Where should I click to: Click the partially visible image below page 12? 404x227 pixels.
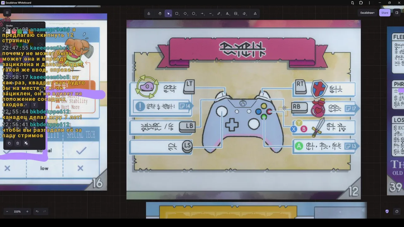pyautogui.click(x=256, y=210)
